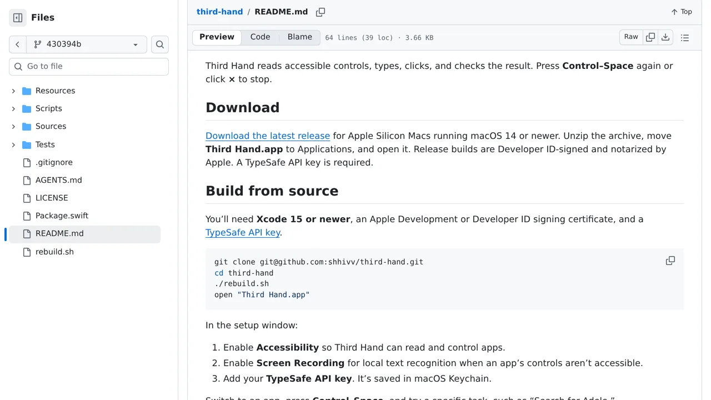Click the 64 lines file size info text
Image resolution: width=711 pixels, height=400 pixels.
click(379, 38)
